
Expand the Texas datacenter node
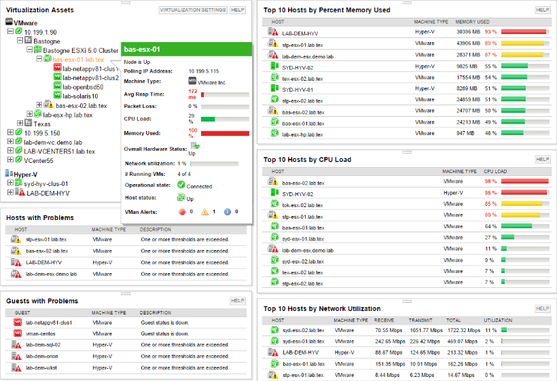click(x=20, y=123)
